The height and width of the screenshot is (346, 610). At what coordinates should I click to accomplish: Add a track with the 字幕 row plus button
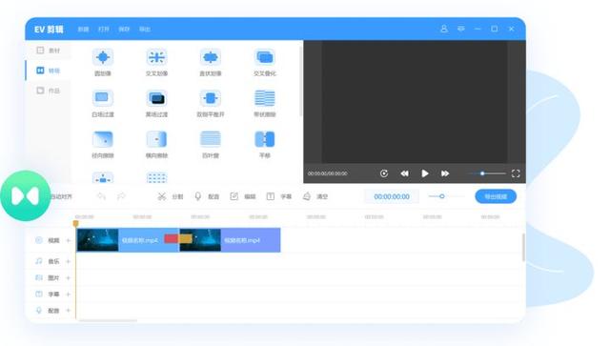pyautogui.click(x=68, y=295)
